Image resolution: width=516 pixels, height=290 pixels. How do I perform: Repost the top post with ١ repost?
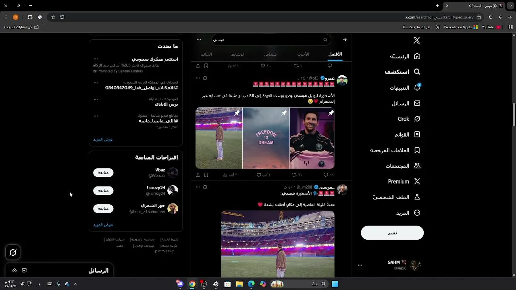[298, 66]
